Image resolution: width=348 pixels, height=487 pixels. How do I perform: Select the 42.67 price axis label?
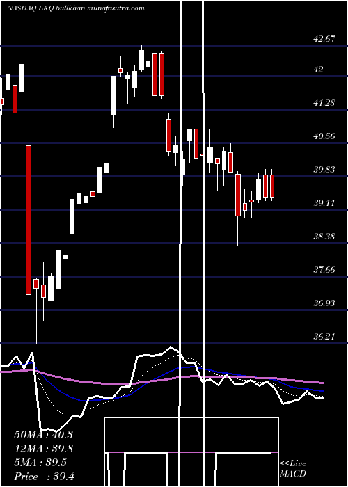pyautogui.click(x=325, y=39)
